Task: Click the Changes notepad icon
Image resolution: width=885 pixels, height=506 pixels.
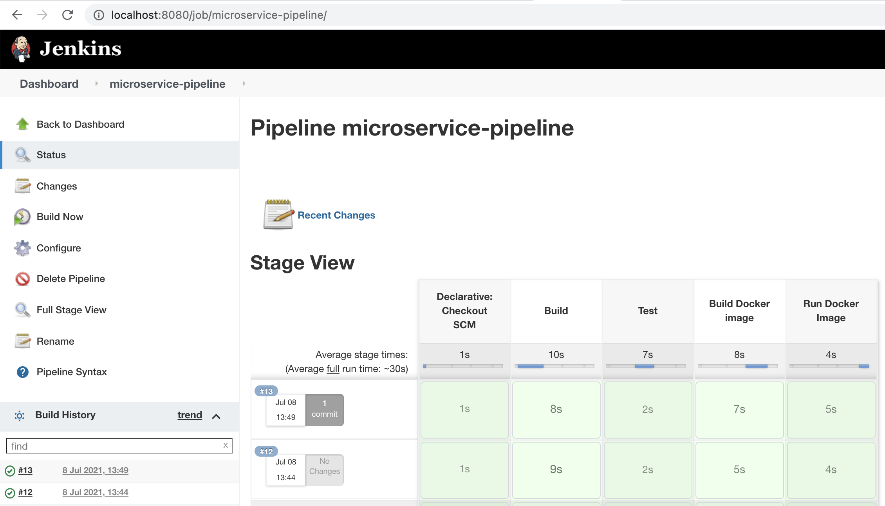Action: tap(22, 186)
